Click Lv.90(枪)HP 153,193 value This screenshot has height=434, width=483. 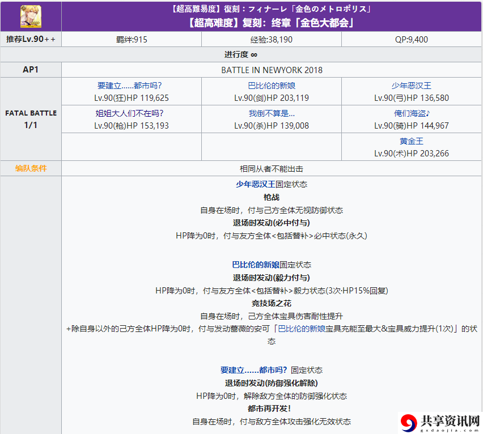coord(132,126)
